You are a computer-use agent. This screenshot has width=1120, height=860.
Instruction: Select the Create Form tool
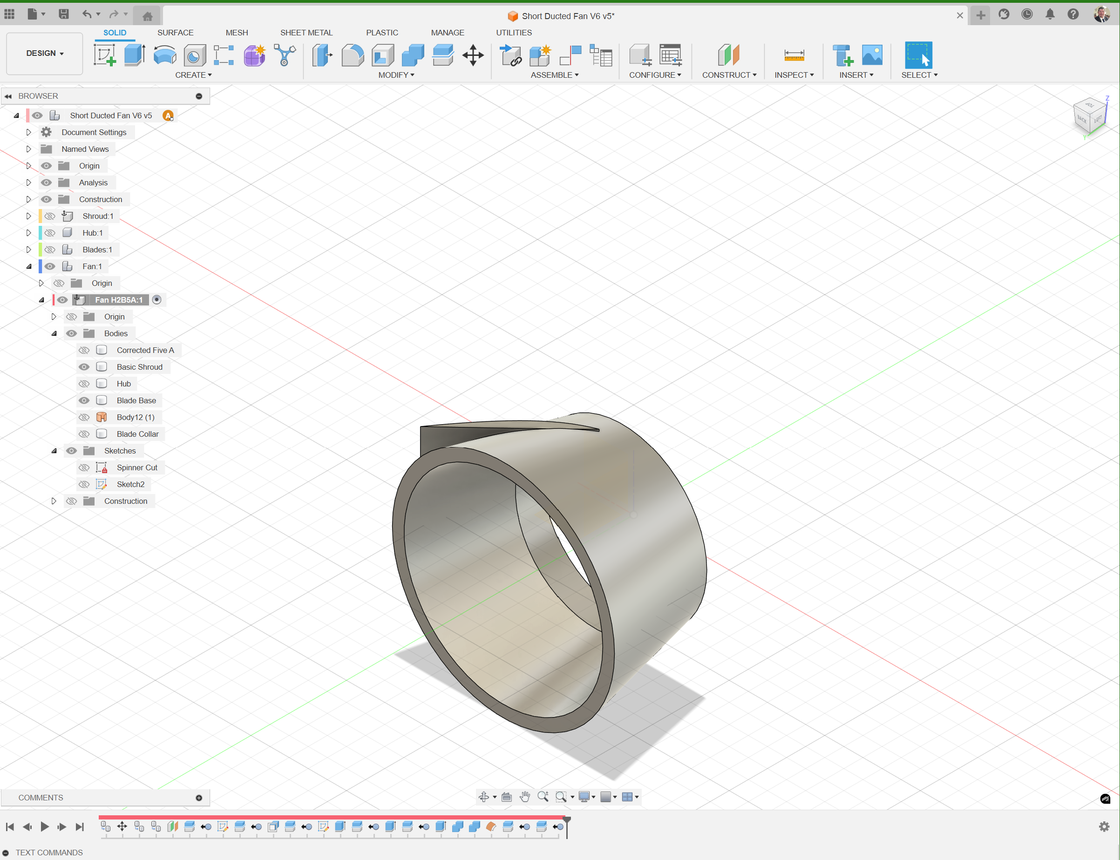point(254,55)
